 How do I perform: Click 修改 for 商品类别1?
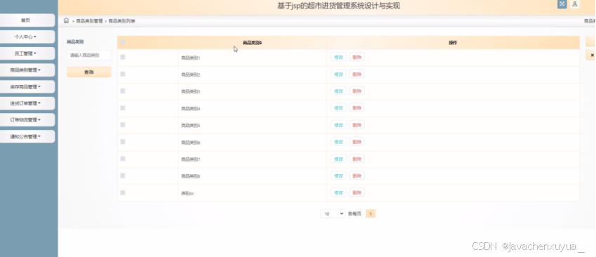pyautogui.click(x=338, y=57)
